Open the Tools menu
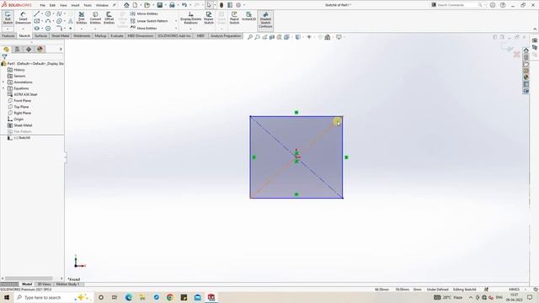 click(x=88, y=6)
